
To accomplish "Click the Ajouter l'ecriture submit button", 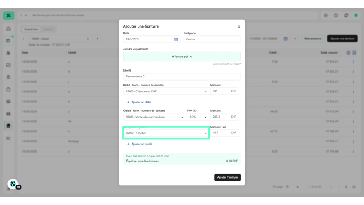I will 228,177.
